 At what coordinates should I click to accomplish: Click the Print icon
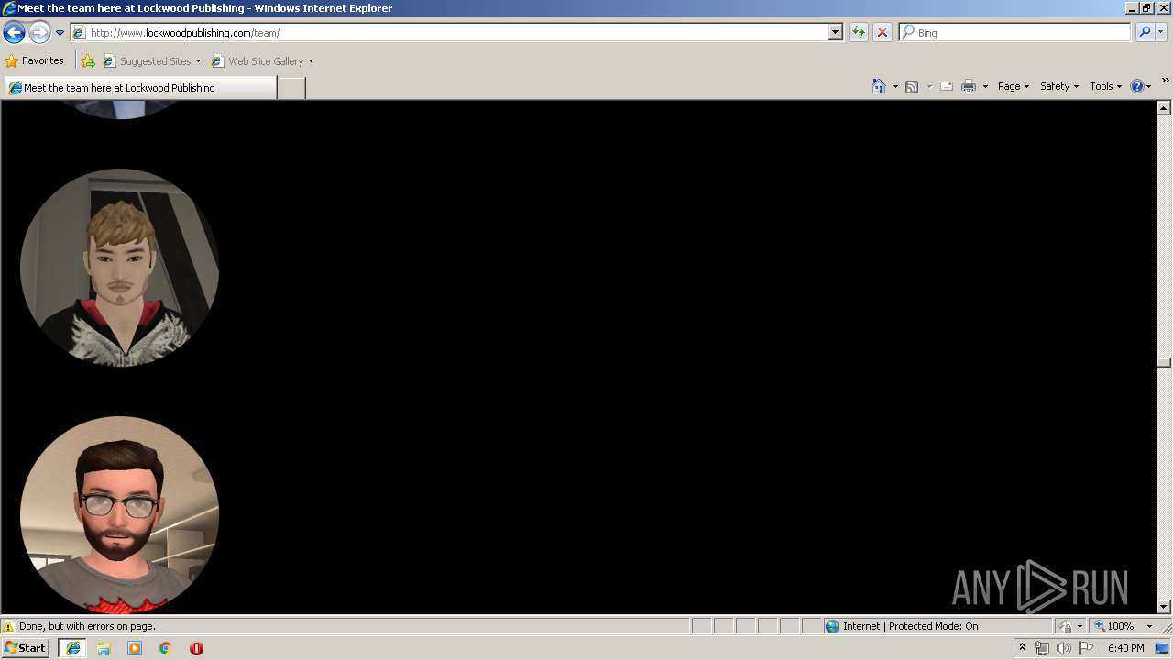click(969, 86)
